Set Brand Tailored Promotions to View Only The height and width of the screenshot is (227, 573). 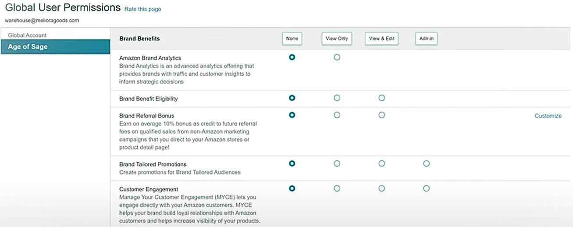tap(337, 164)
